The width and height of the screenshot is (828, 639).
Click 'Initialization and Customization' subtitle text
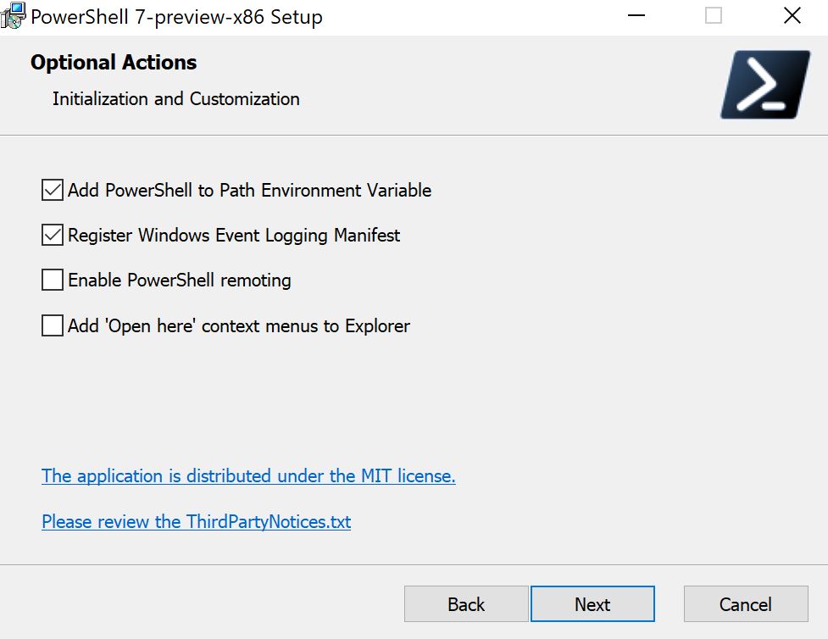coord(175,99)
